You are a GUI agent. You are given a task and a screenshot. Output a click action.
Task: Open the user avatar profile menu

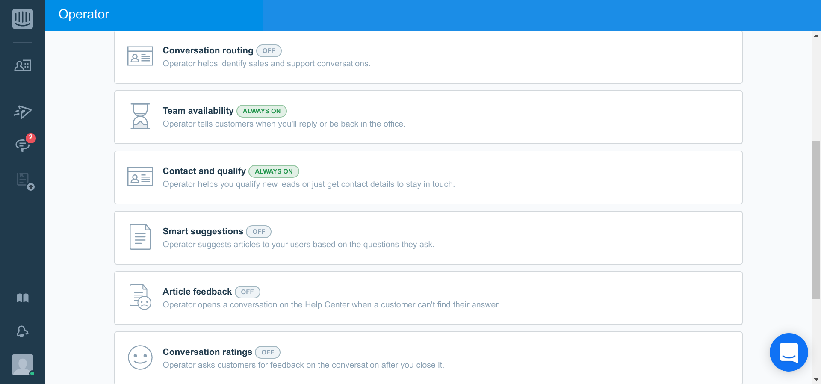coord(23,365)
